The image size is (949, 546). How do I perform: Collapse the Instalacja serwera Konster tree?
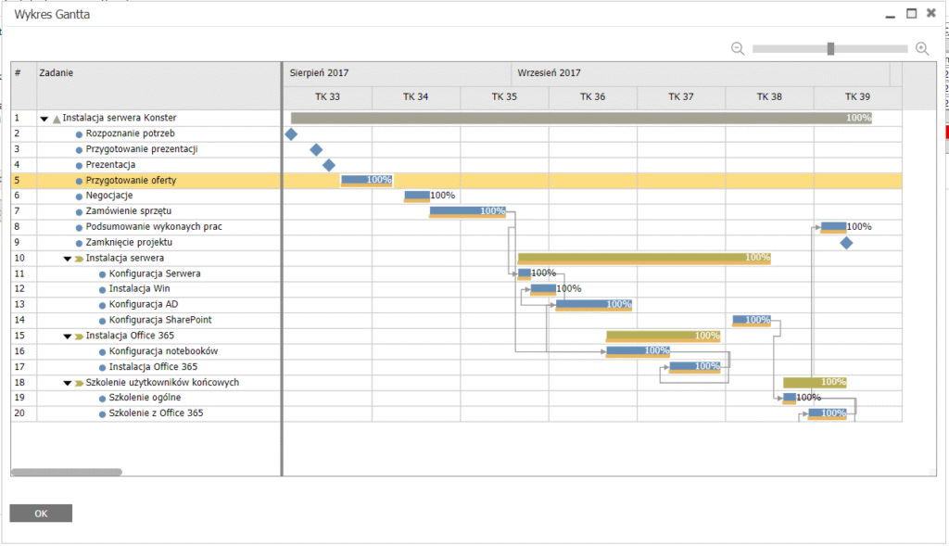[44, 119]
